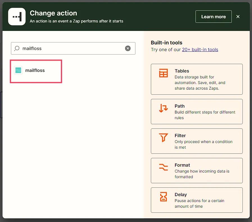Select the Delay built-in tool card

197,200
